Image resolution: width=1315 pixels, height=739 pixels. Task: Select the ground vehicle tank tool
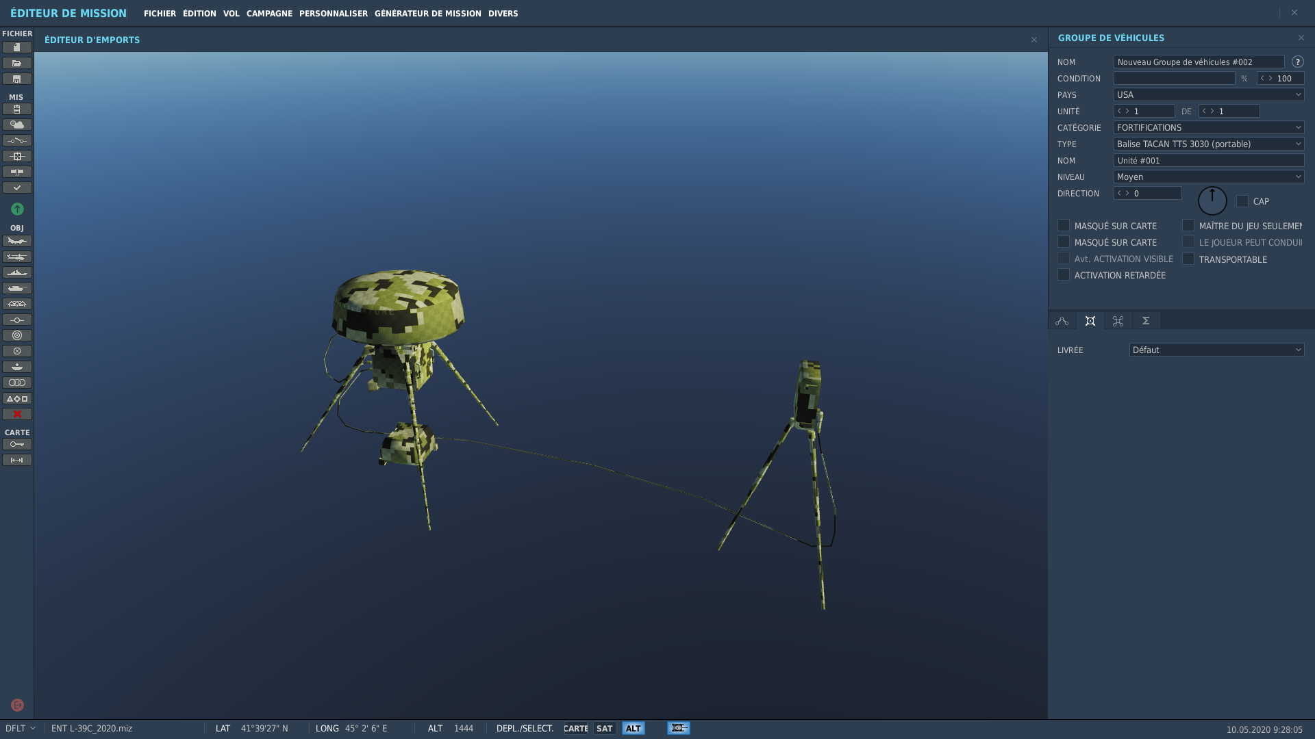[17, 288]
